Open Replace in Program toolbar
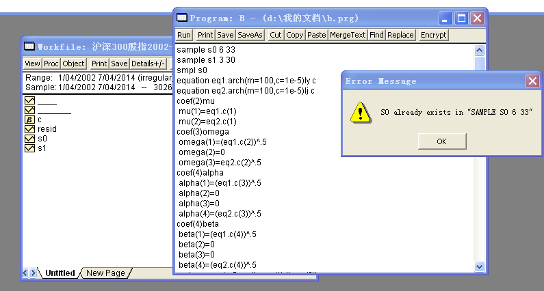Image resolution: width=544 pixels, height=291 pixels. [400, 35]
